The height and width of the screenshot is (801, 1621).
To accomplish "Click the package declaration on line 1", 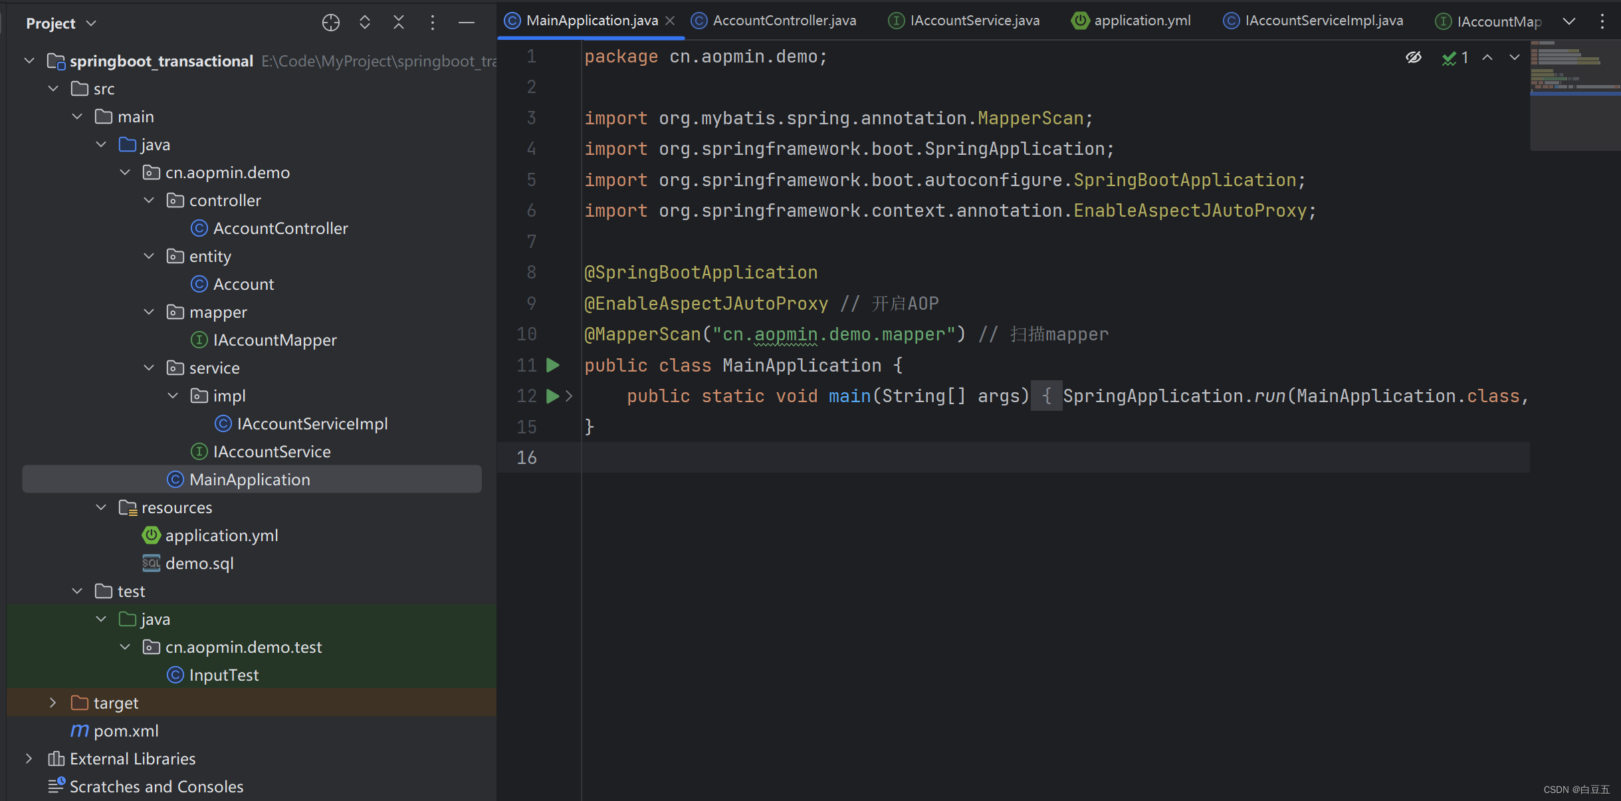I will point(706,57).
